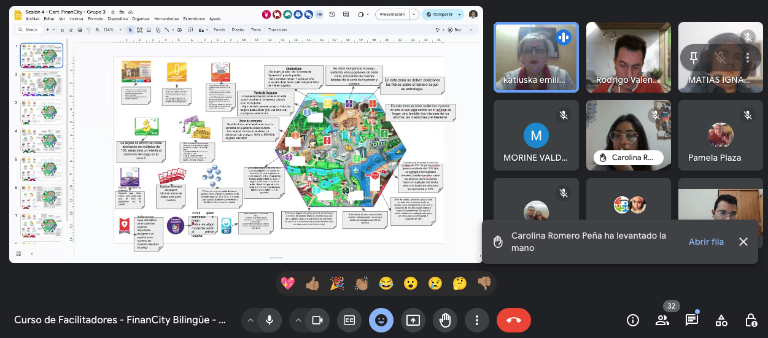Screen dimensions: 768x338
Task: Open Insertar menu in shared Slides
Action: coord(77,19)
